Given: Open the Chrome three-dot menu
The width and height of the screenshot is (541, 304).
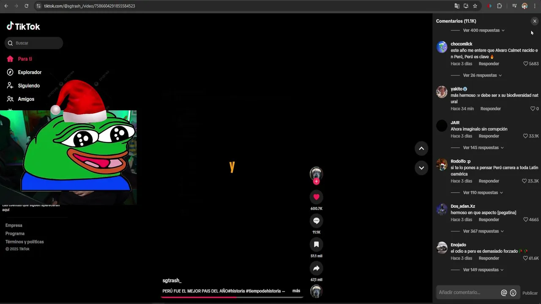Looking at the screenshot, I should 535,6.
